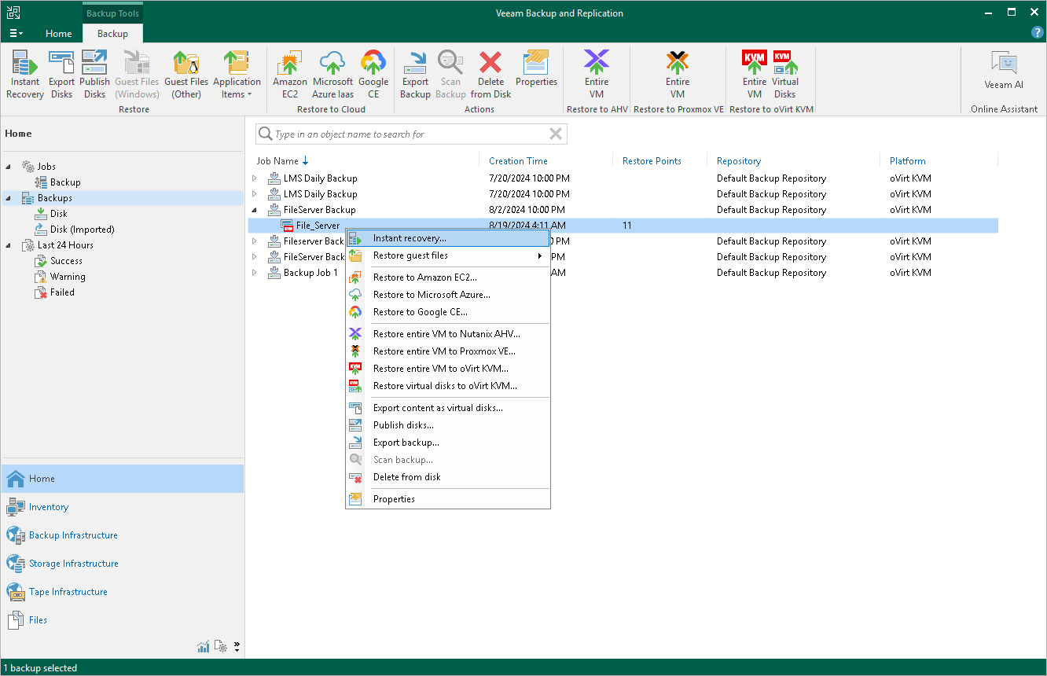
Task: Click the Microsoft Azure IaaS ribbon icon
Action: (x=332, y=75)
